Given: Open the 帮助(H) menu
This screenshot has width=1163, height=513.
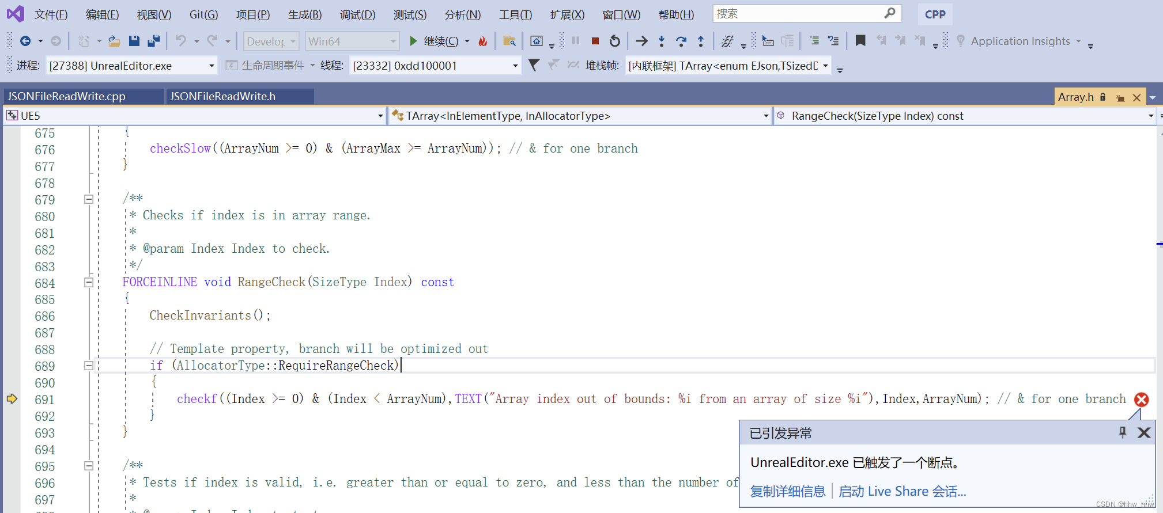Looking at the screenshot, I should (676, 14).
